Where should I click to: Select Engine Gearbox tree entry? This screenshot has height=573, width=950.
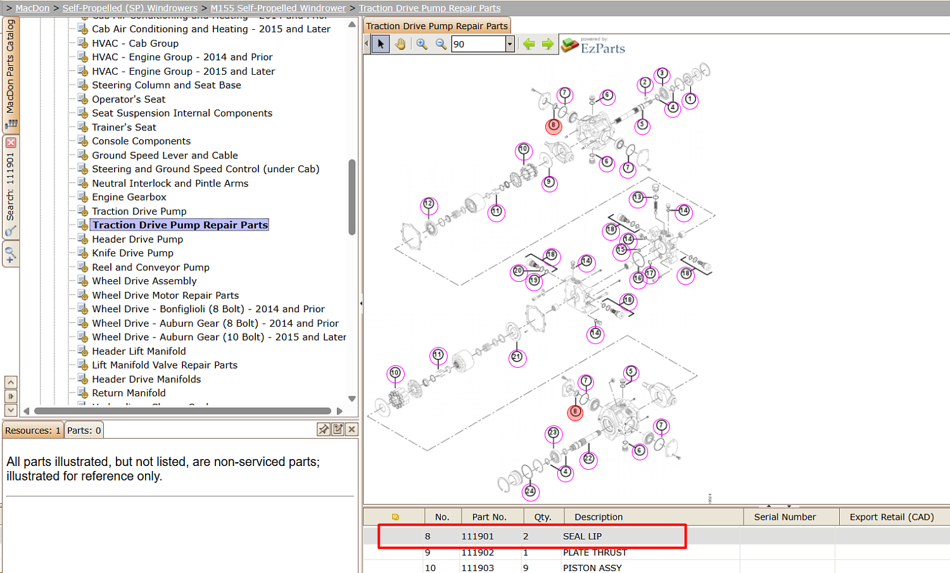tap(129, 197)
